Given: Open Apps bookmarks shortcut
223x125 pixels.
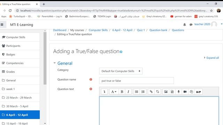Looking at the screenshot, I should click(x=4, y=16).
